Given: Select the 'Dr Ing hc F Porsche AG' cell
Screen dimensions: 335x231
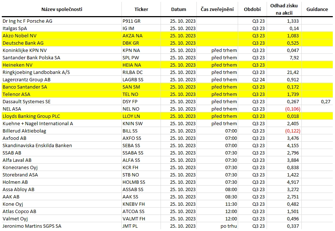Looking at the screenshot, I should (x=62, y=21).
